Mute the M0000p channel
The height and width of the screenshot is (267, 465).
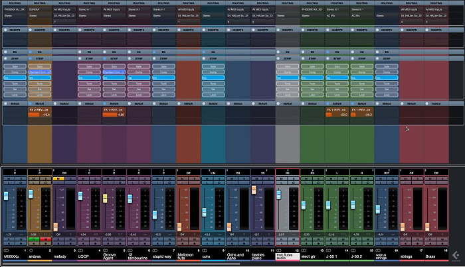[x=9, y=179]
